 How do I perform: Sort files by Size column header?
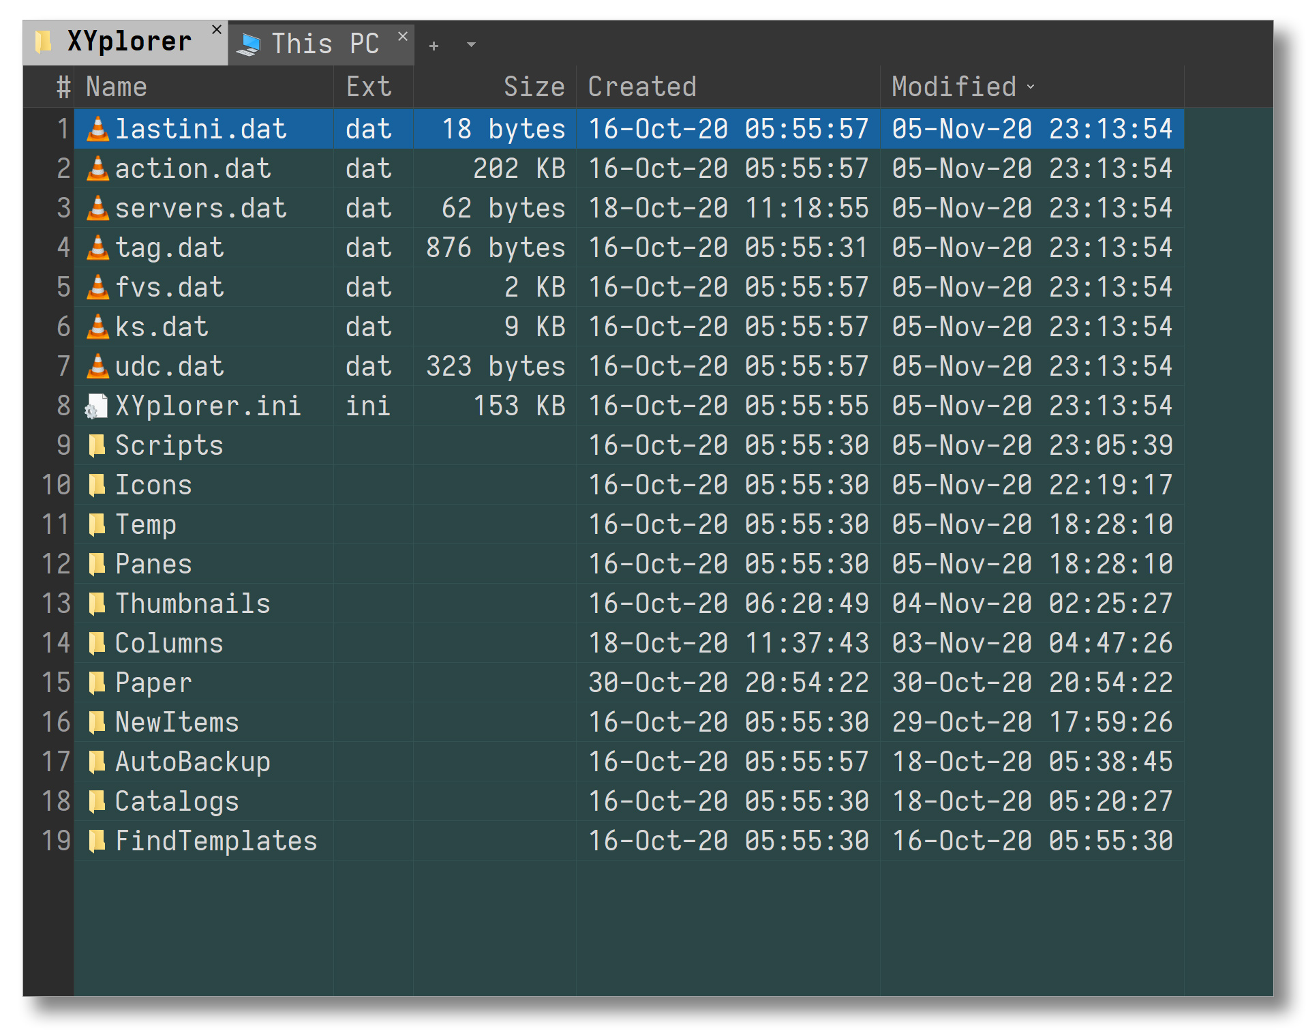pos(534,87)
